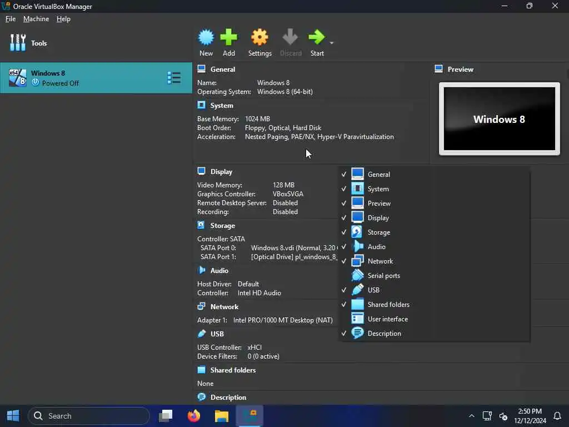
Task: Click the Adapter 1 Intel PRO/1000 value
Action: pos(283,320)
